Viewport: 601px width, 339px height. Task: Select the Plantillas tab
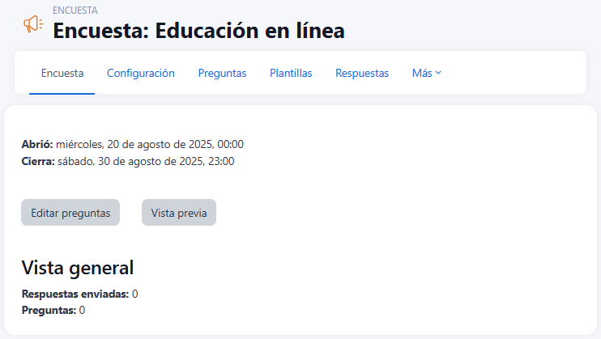(291, 73)
